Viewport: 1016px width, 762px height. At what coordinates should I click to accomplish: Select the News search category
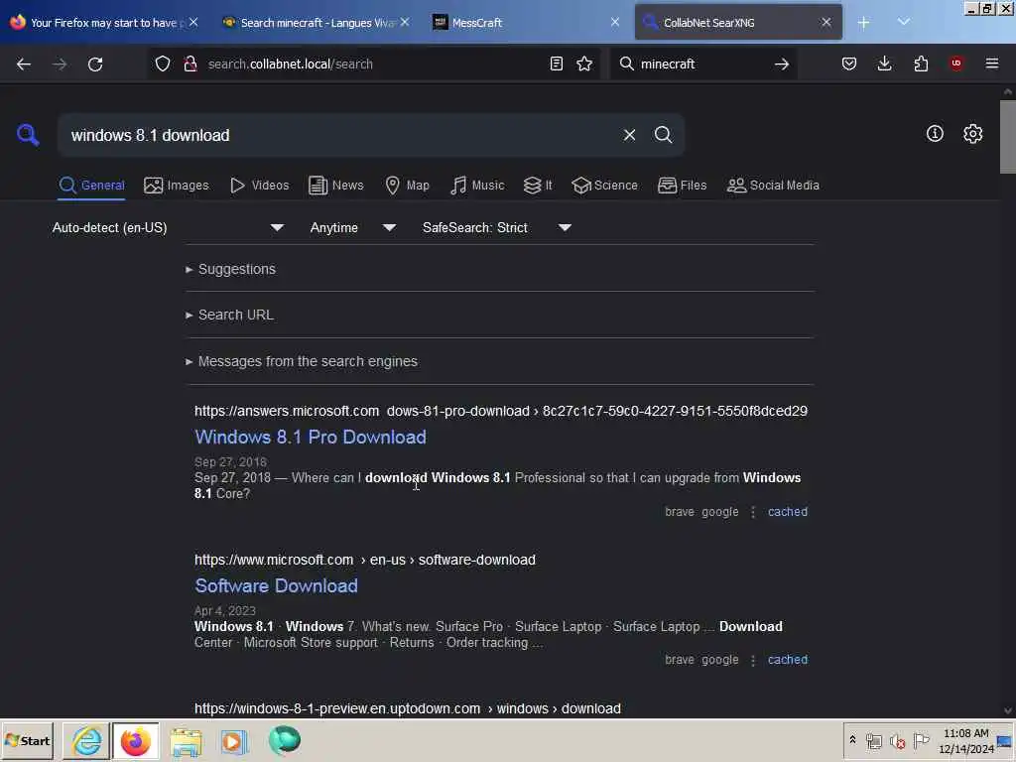pos(335,186)
